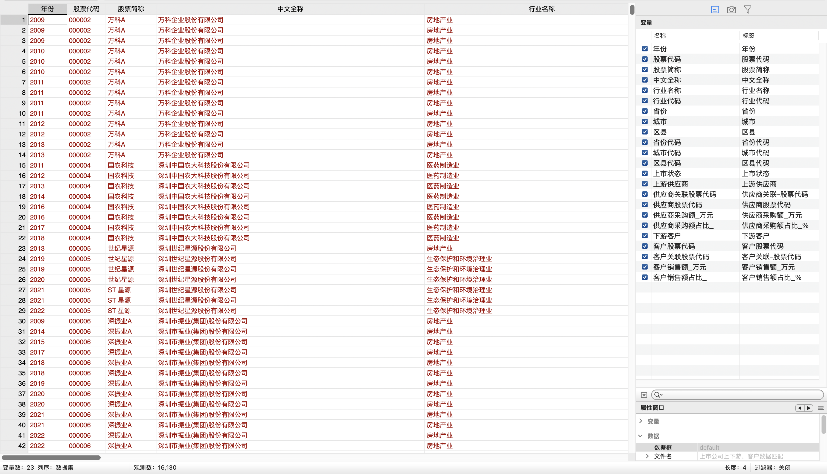827x474 pixels.
Task: Select the 行业名称 column header
Action: 541,9
